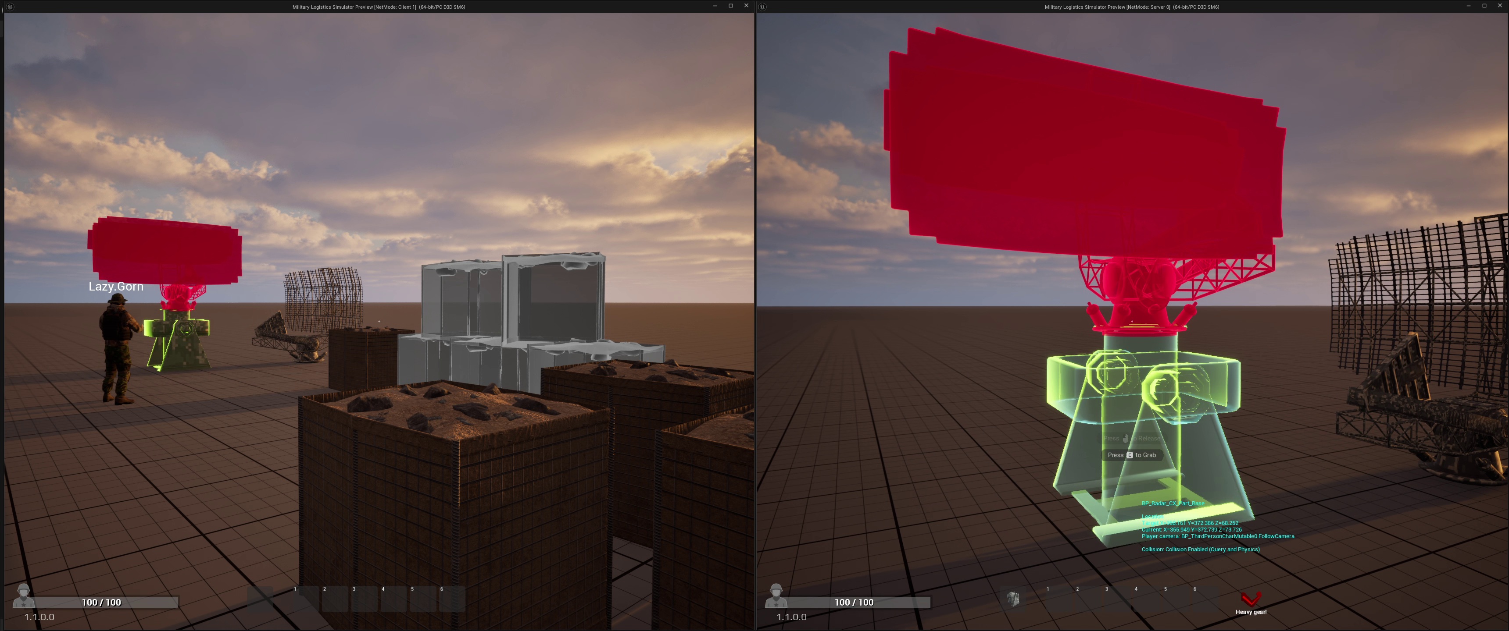Select hotbar slot 2 in Server 0 window

[1088, 599]
